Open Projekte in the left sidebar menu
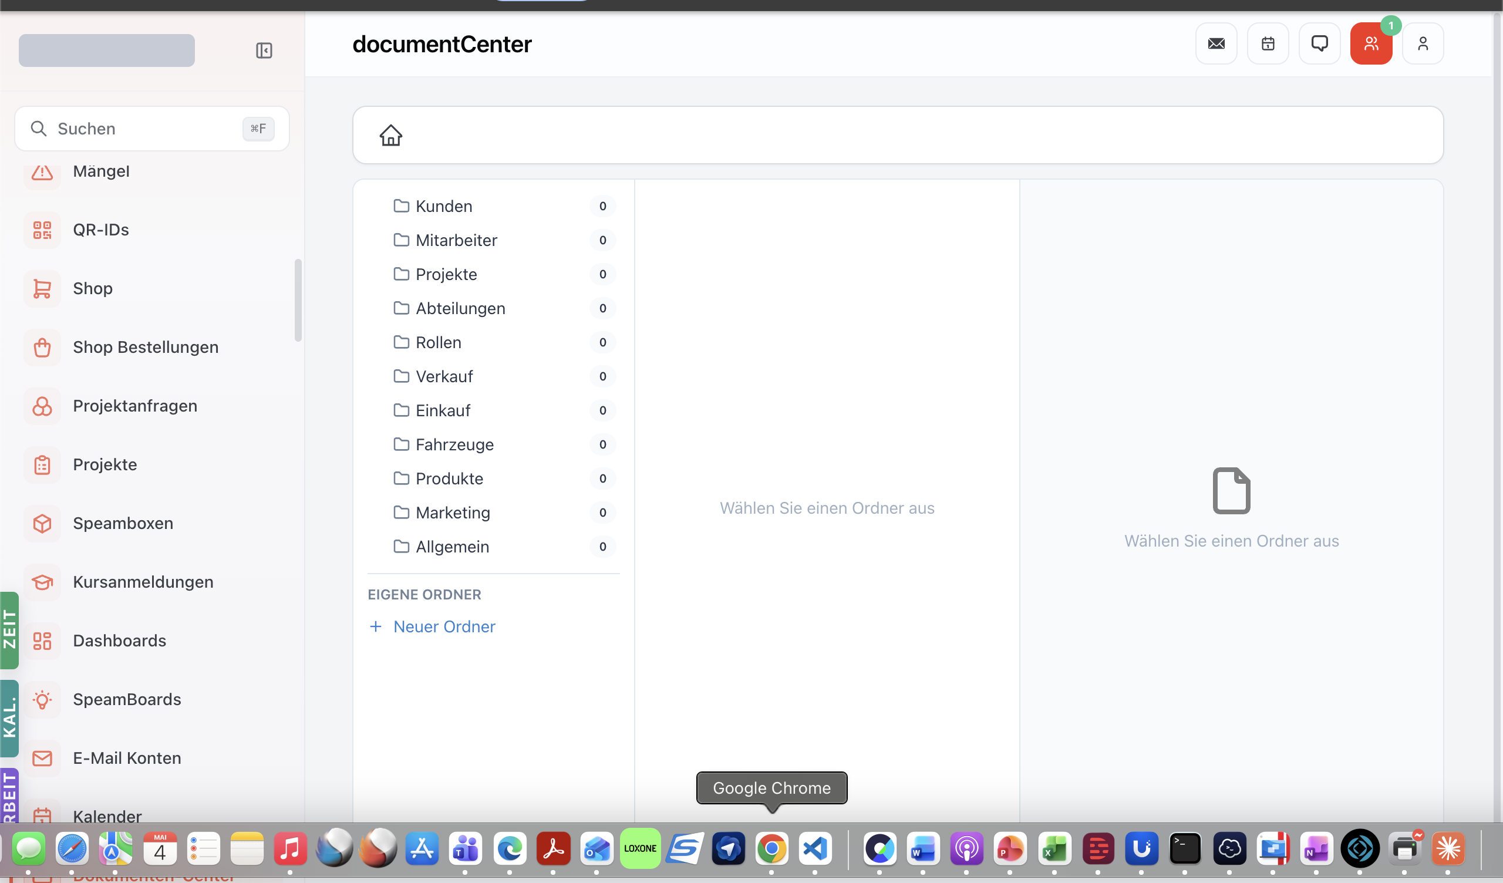1503x883 pixels. 152,465
